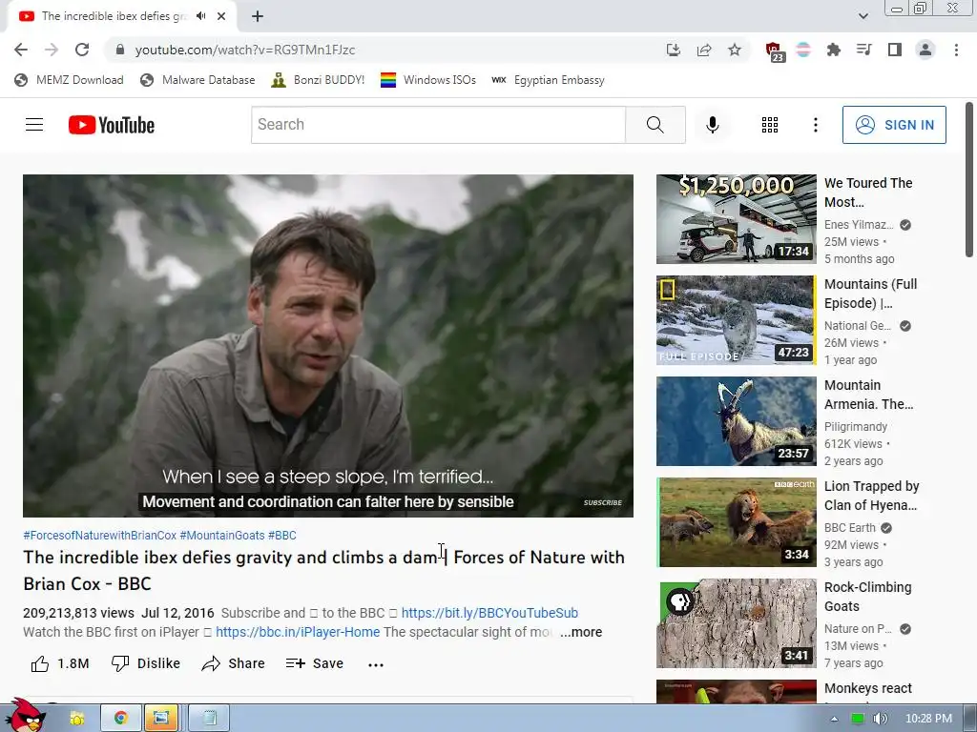This screenshot has width=977, height=732.
Task: Open Chrome's three-dot menu
Action: pyautogui.click(x=956, y=50)
